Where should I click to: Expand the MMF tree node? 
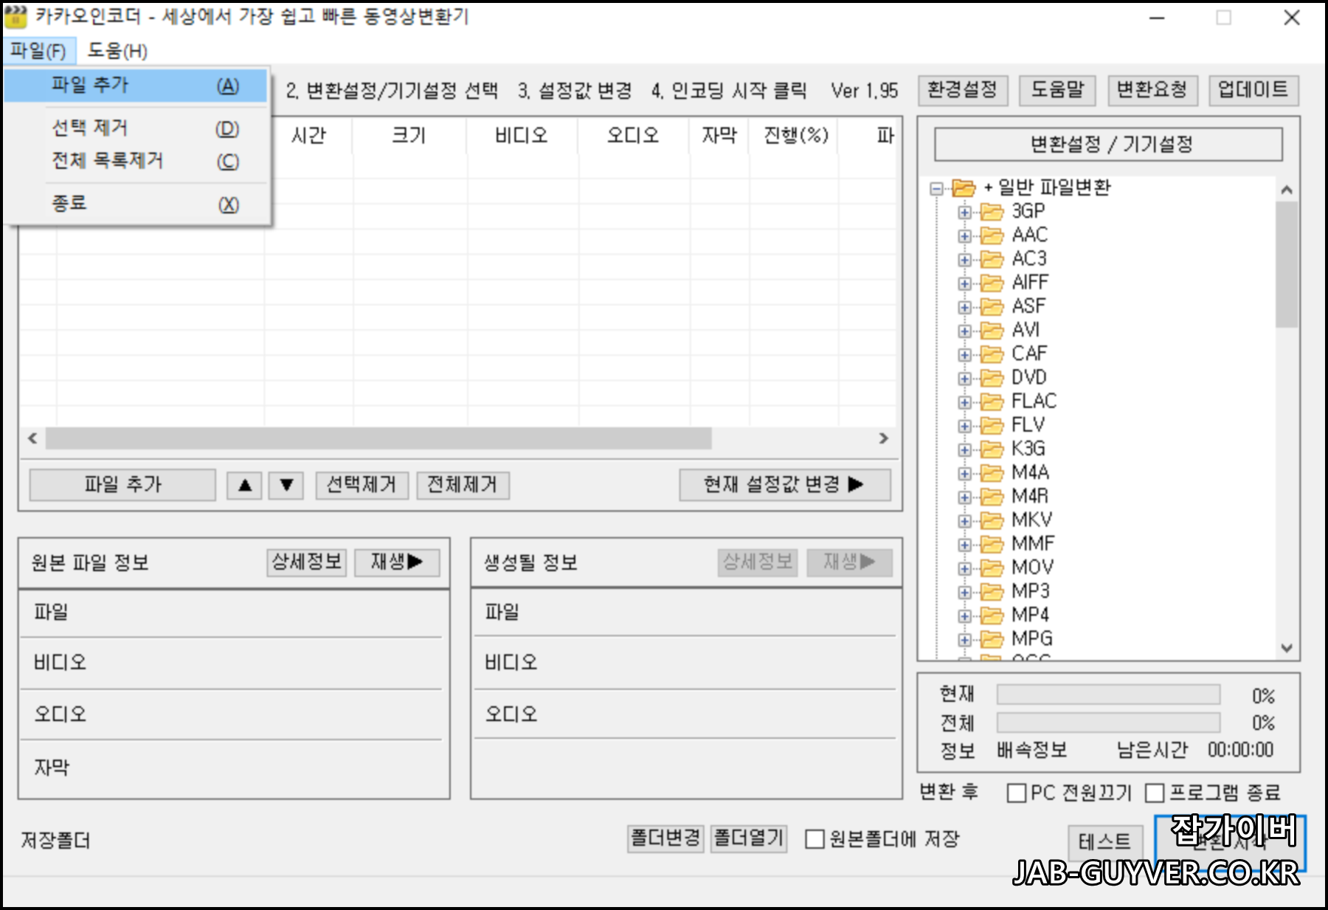(964, 544)
